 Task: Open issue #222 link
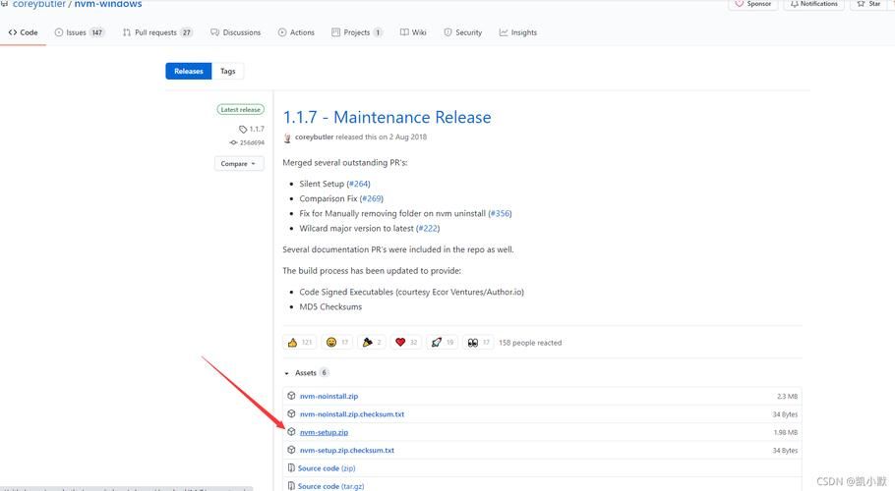coord(429,228)
